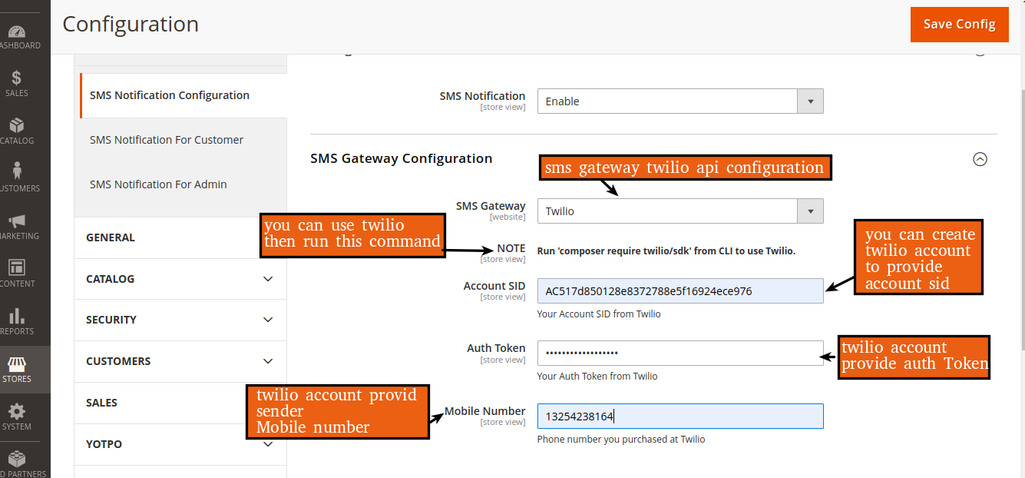The image size is (1025, 478).
Task: Click the Stores storefront icon
Action: coord(17,365)
